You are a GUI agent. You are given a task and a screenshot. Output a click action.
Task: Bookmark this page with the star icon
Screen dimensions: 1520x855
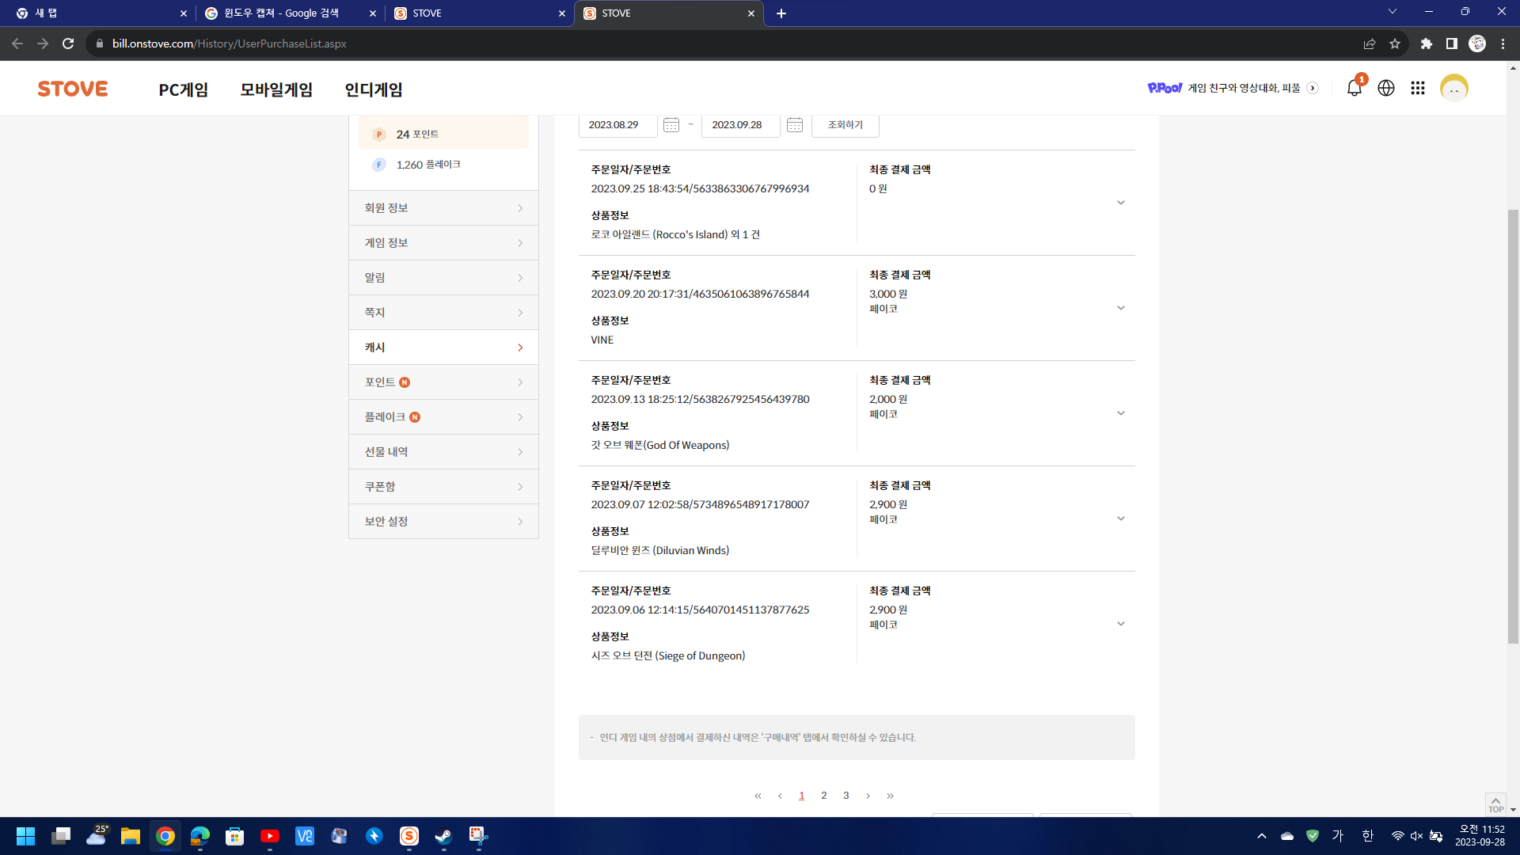coord(1395,44)
